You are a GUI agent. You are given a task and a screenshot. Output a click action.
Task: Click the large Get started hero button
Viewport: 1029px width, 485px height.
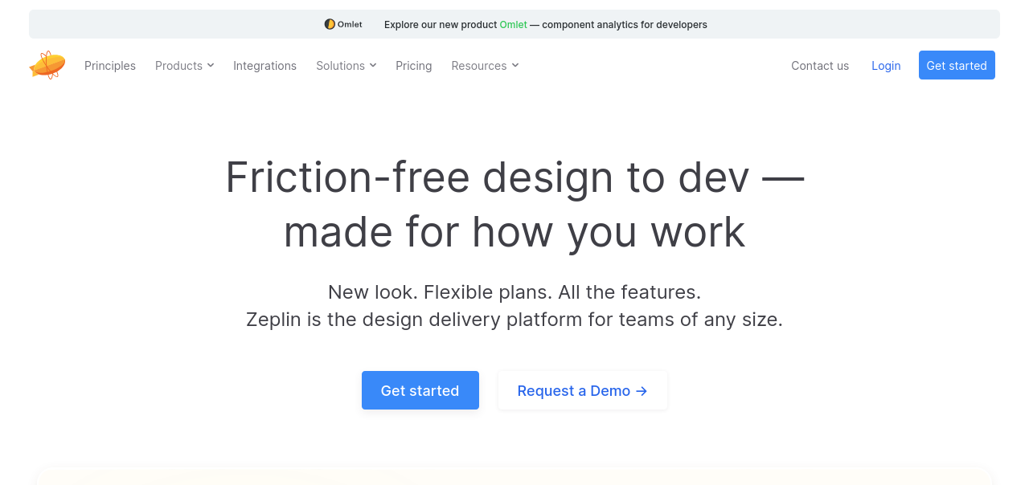[420, 390]
